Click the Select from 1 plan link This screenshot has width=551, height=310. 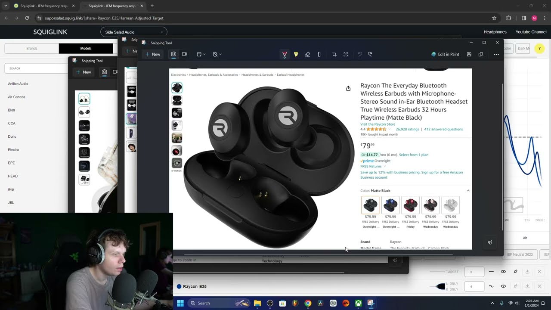coord(414,155)
